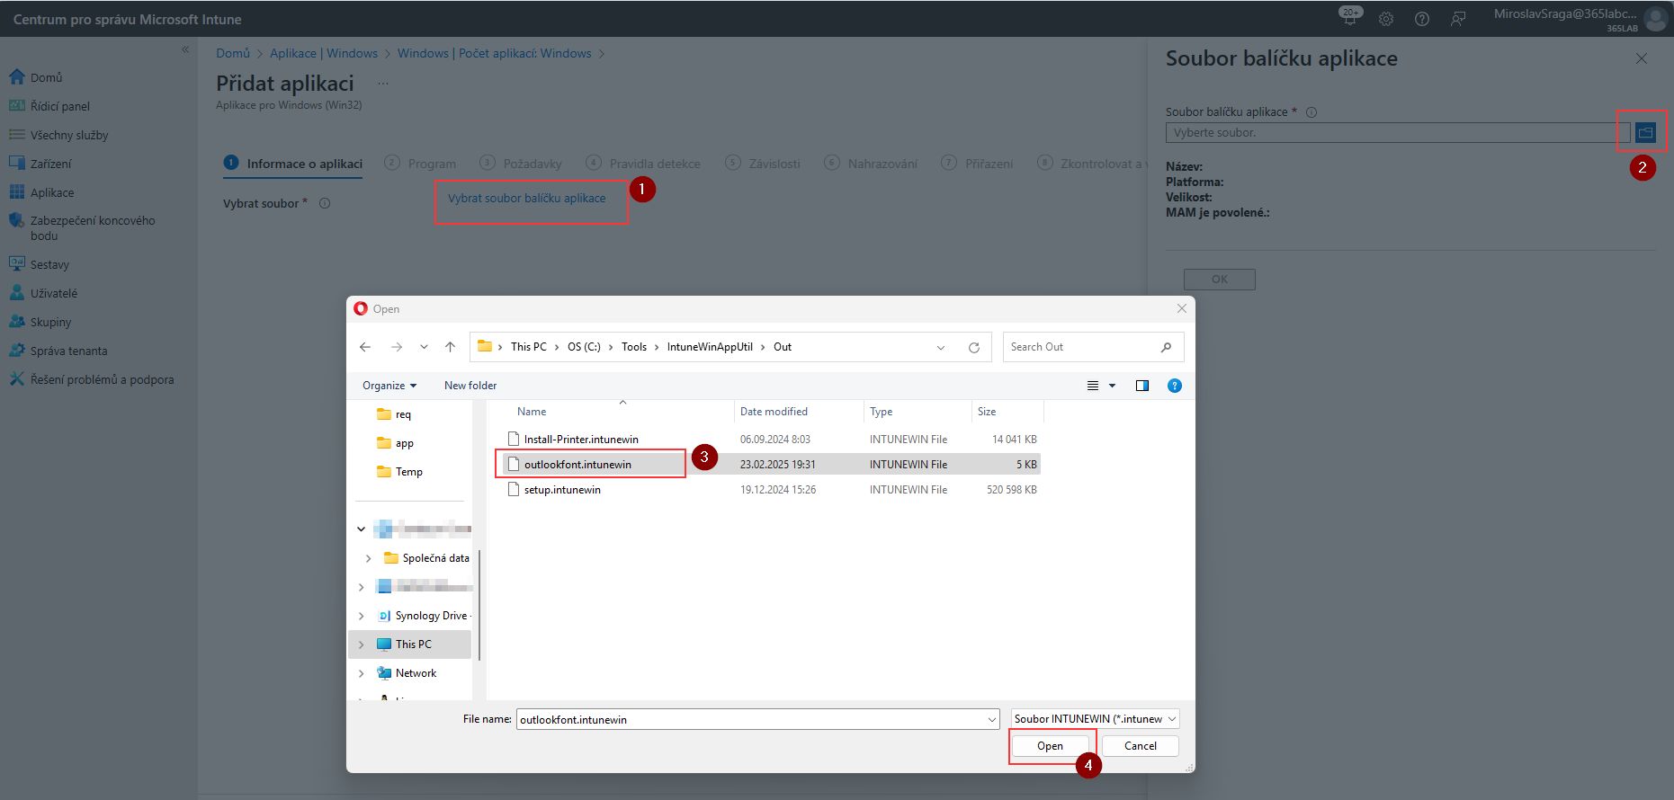Select the Požadavky step tab
The width and height of the screenshot is (1674, 800).
click(x=521, y=164)
